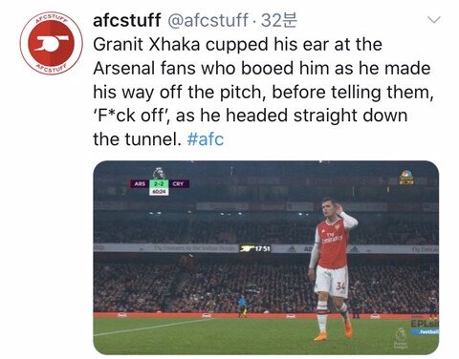Image resolution: width=459 pixels, height=359 pixels.
Task: Click Premier League watermark below EPLsite
Action: point(401,339)
